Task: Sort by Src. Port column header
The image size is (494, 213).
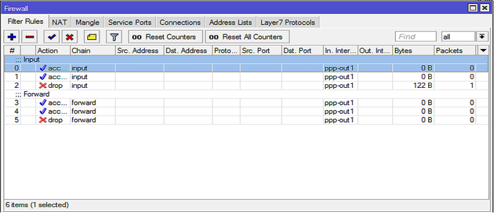Action: [x=261, y=51]
